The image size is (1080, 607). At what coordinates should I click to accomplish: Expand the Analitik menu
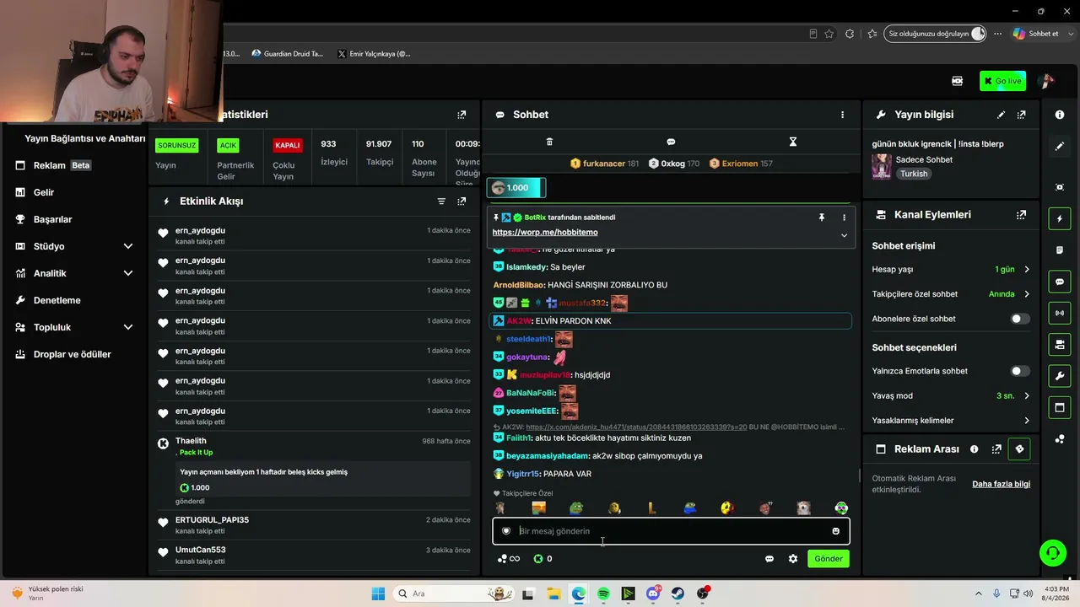[x=128, y=273]
